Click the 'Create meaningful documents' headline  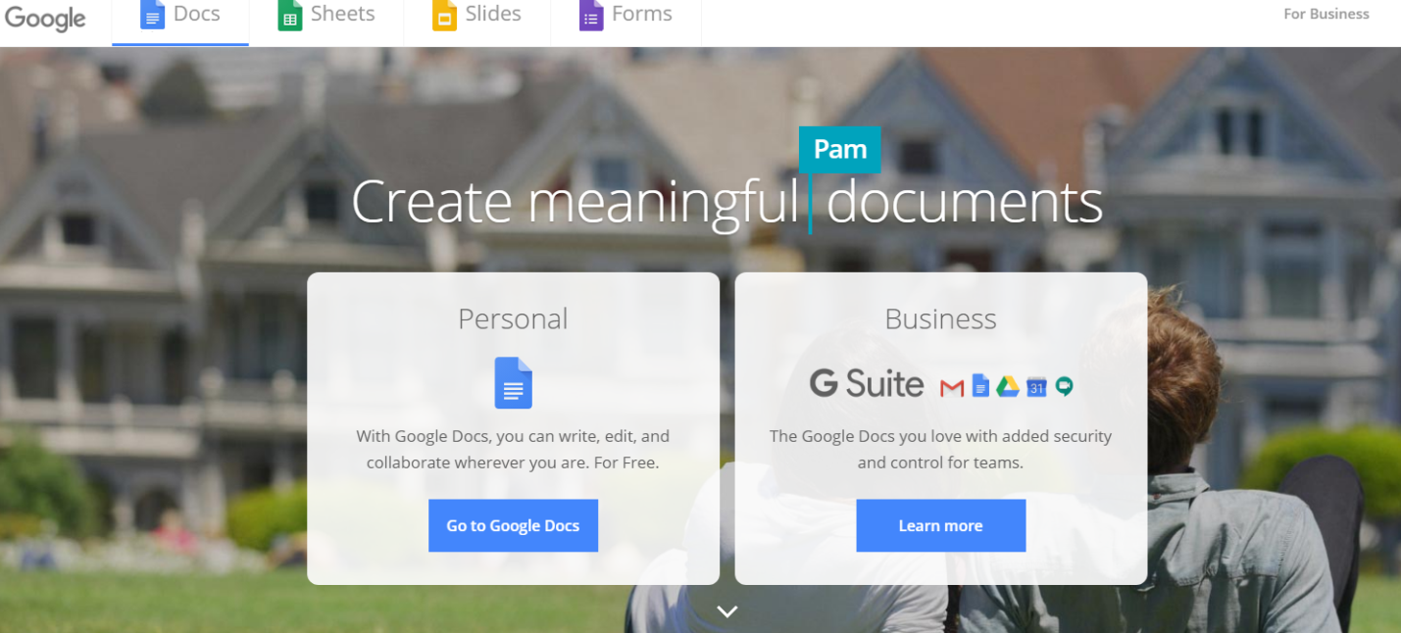[x=726, y=202]
